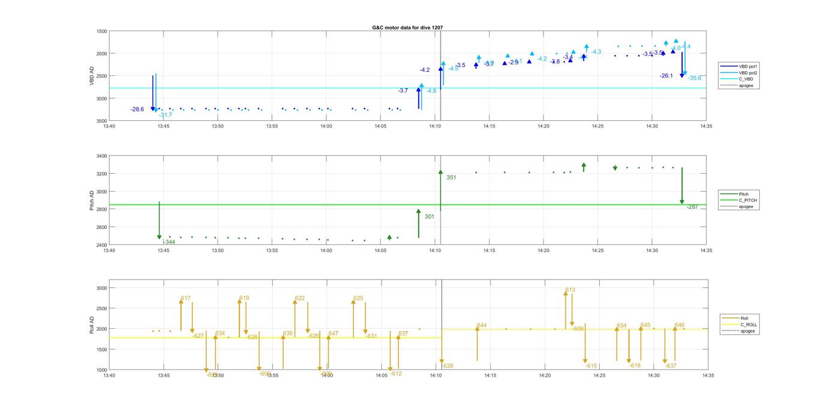Click the '-627' roll data label
Screen dimensions: 839x415
click(198, 336)
